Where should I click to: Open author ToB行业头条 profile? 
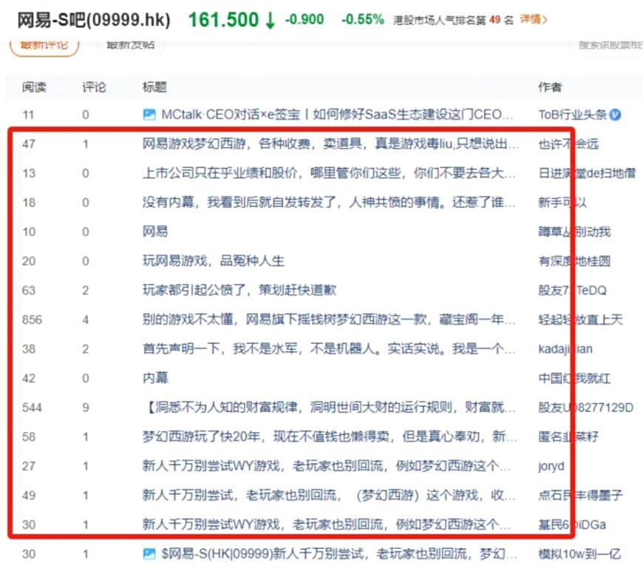click(x=573, y=115)
